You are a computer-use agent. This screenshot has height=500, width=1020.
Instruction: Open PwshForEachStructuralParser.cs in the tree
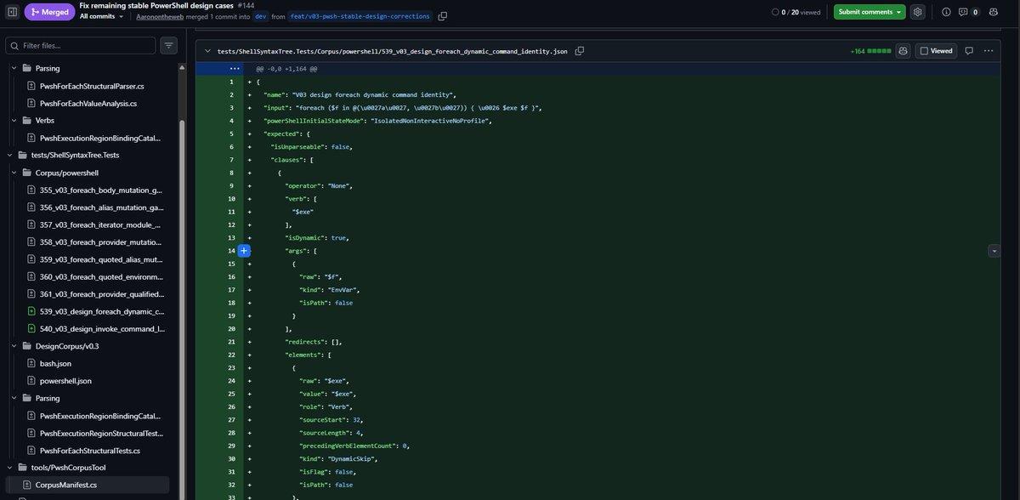(91, 86)
